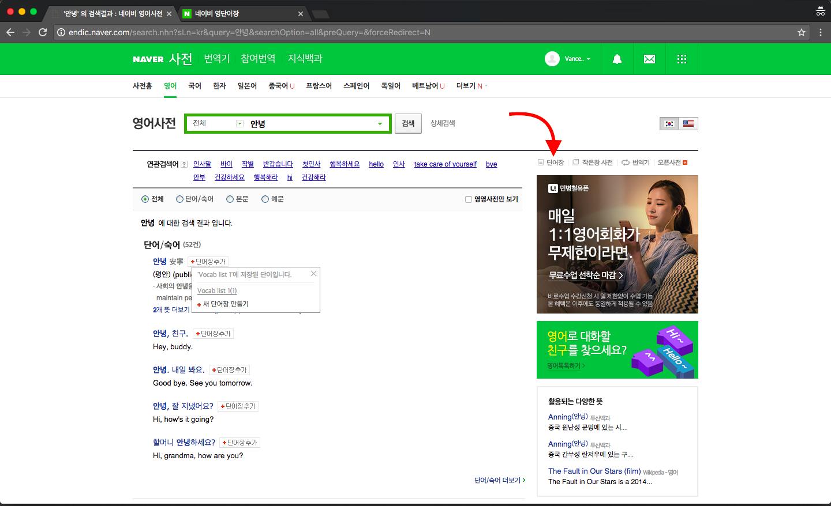Open the 영어톡톡하기 green banner
Viewport: 831px width, 506px height.
[617, 350]
